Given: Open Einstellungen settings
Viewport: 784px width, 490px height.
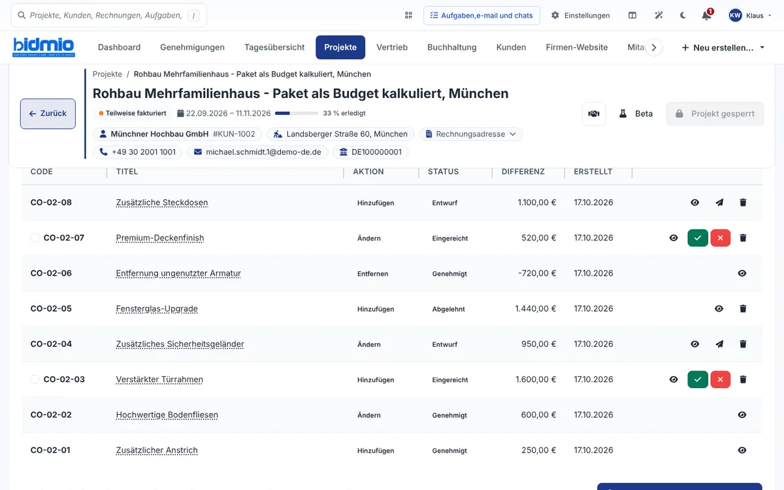Looking at the screenshot, I should (x=580, y=15).
